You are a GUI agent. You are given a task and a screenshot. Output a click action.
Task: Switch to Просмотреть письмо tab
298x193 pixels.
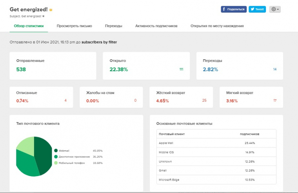(74, 26)
